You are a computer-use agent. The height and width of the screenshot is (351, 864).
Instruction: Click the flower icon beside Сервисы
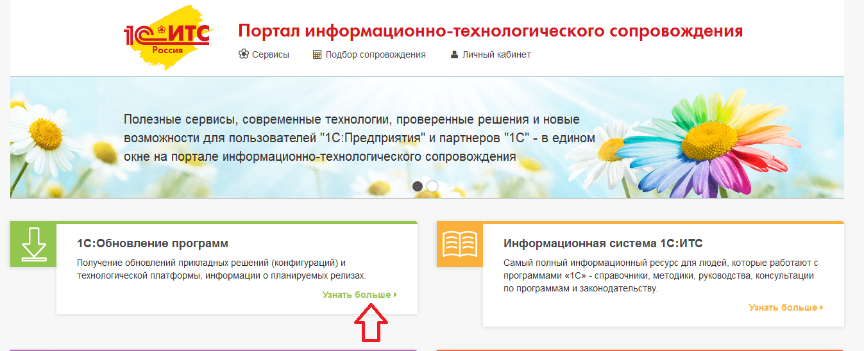pyautogui.click(x=243, y=54)
